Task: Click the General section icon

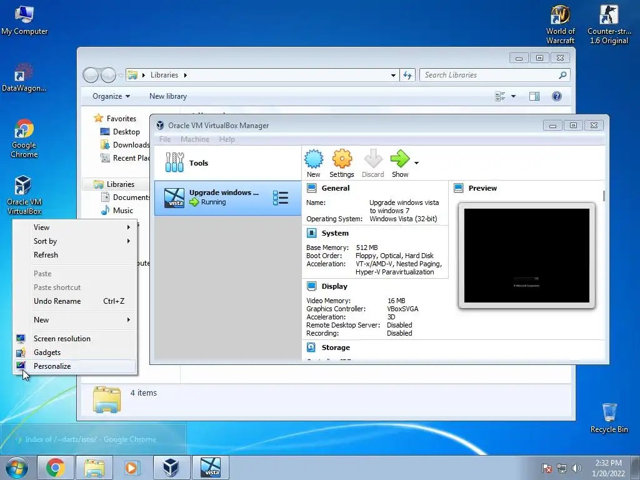Action: [x=311, y=187]
